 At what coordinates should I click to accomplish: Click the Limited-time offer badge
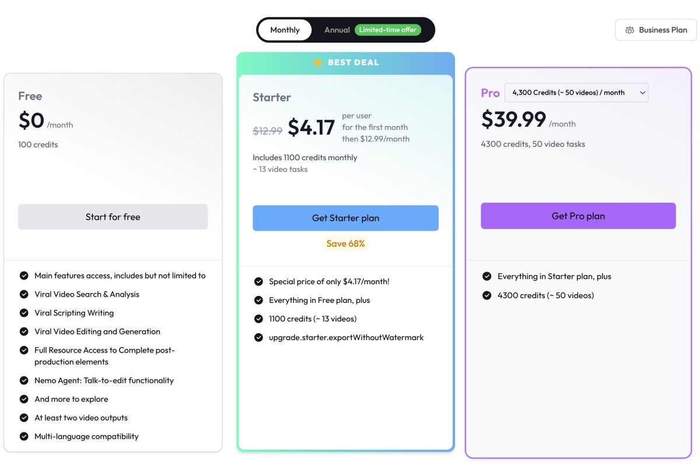tap(388, 30)
